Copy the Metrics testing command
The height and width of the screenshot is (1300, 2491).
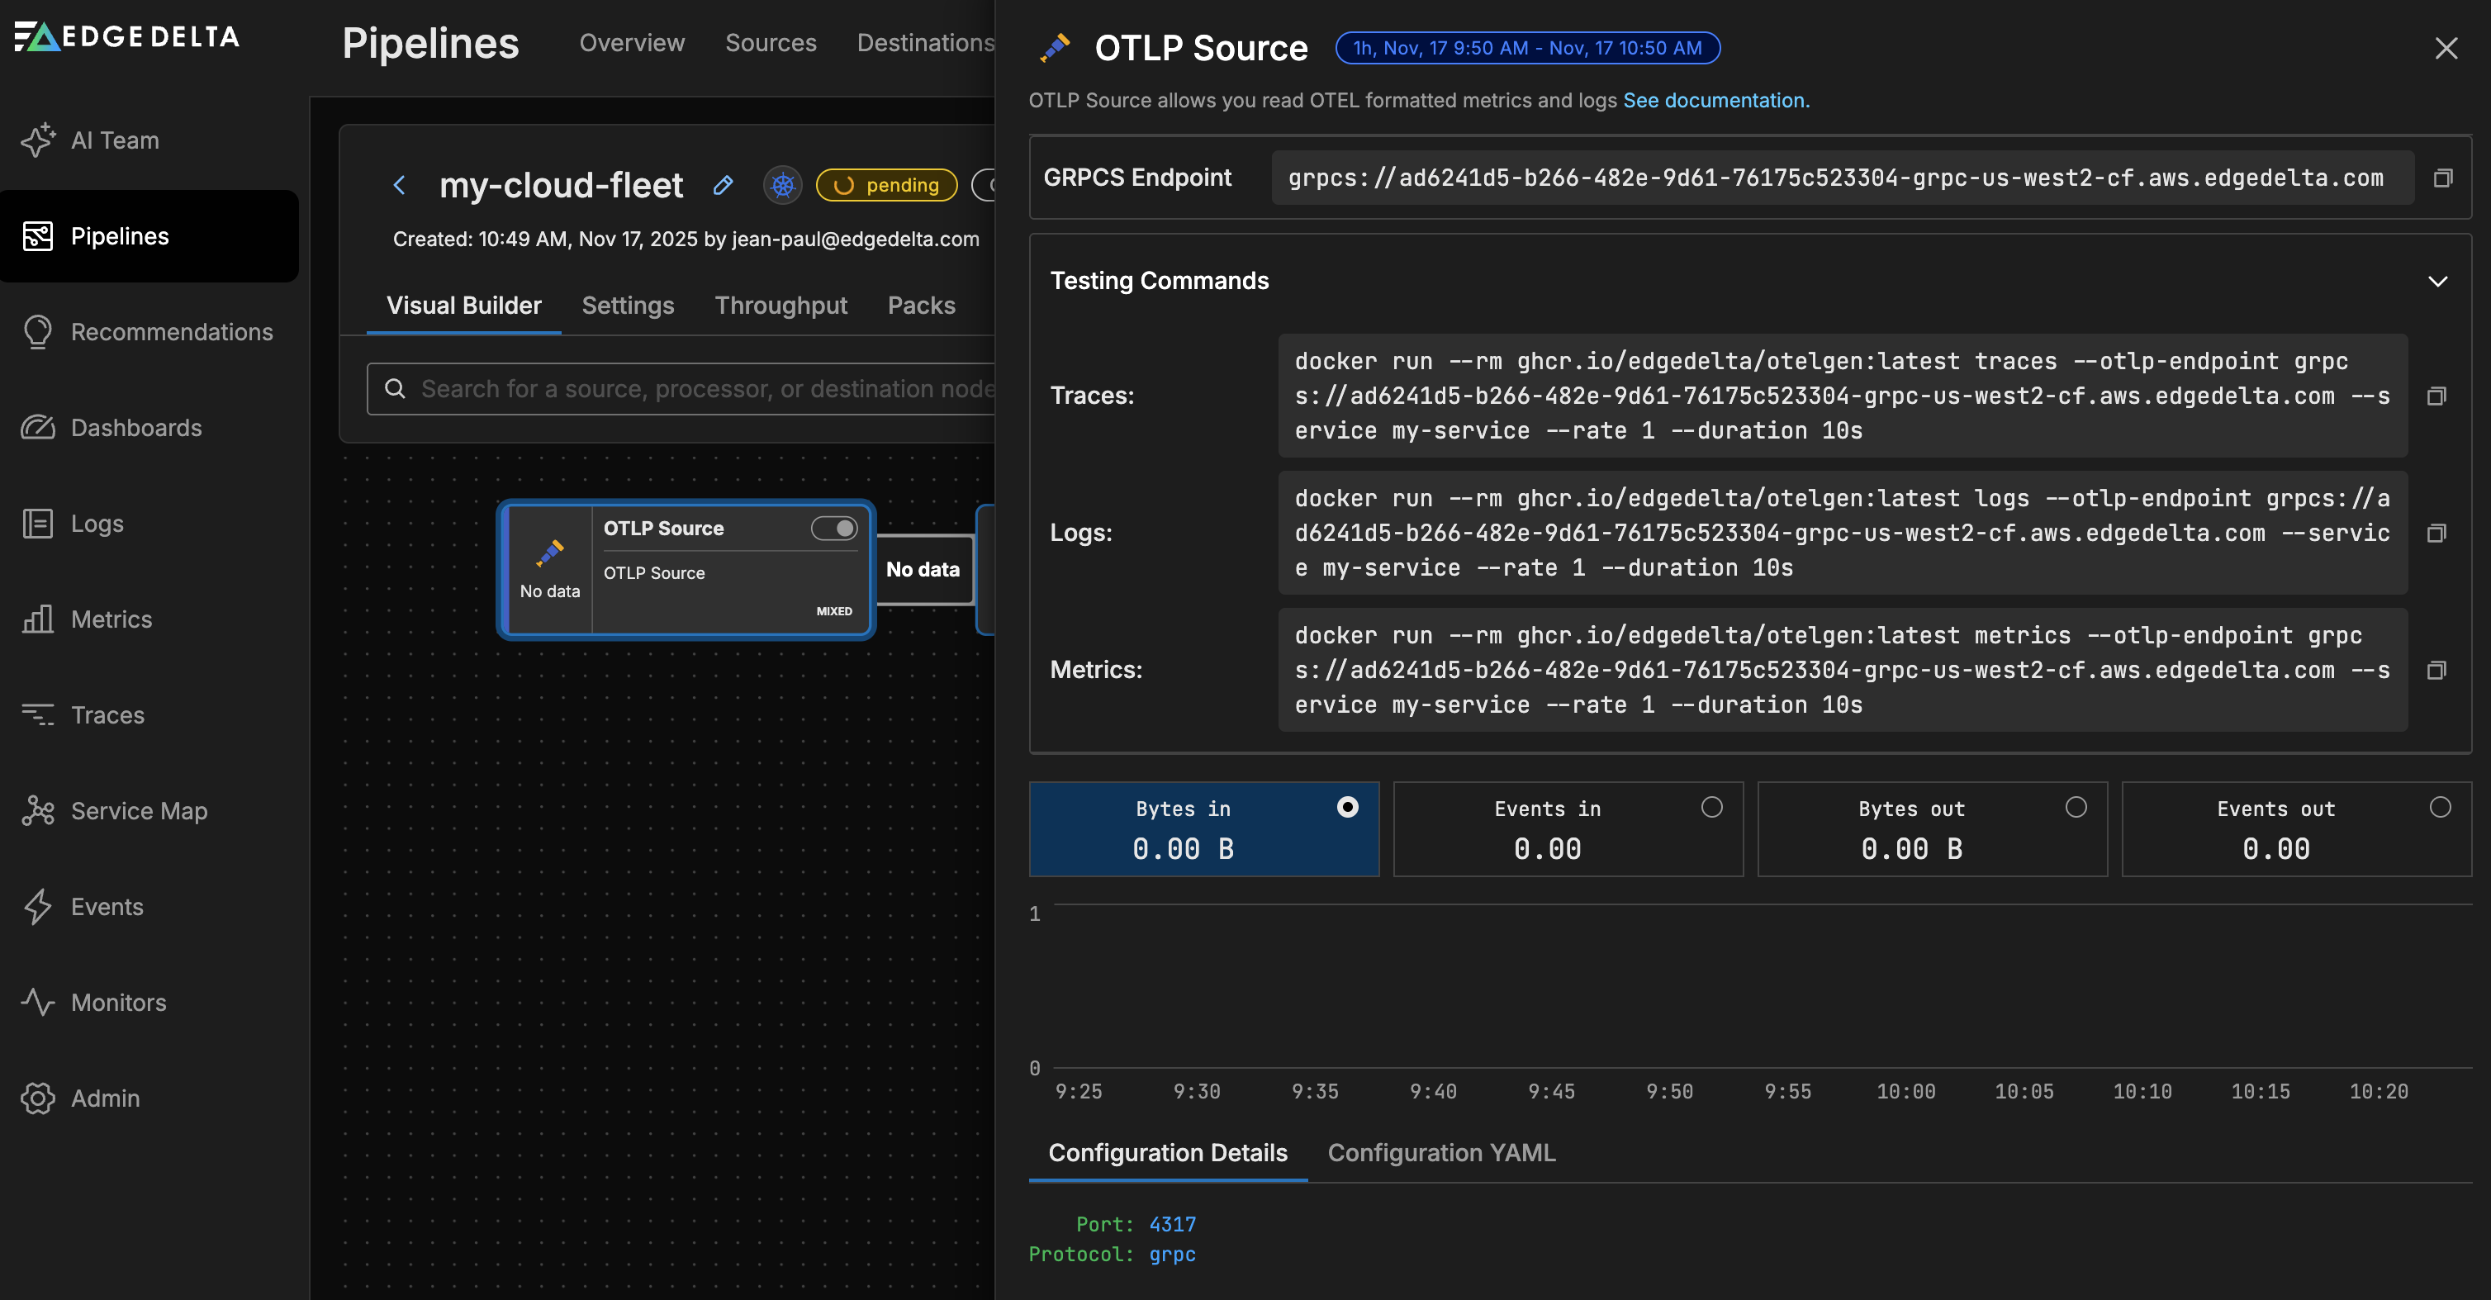click(2436, 671)
